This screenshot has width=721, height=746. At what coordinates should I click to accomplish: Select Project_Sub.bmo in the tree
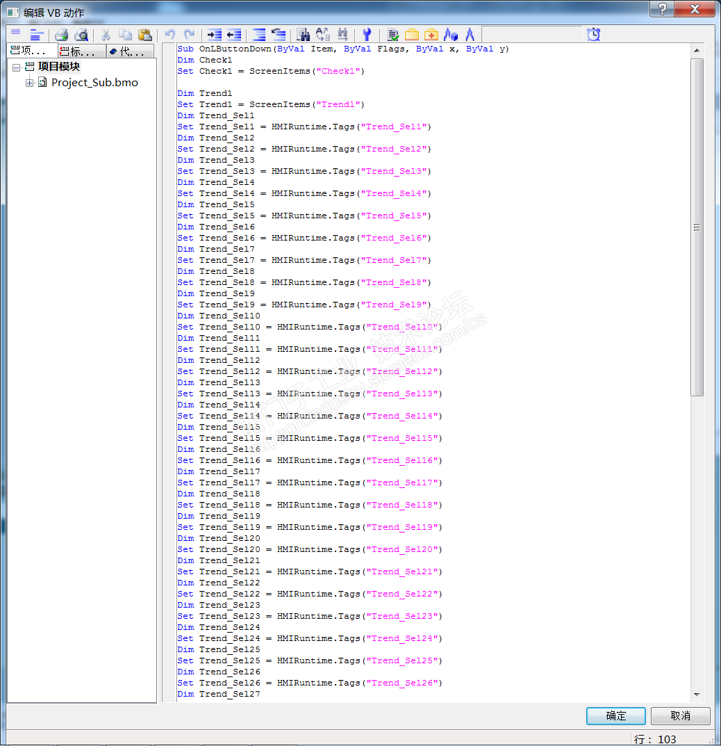tap(94, 82)
